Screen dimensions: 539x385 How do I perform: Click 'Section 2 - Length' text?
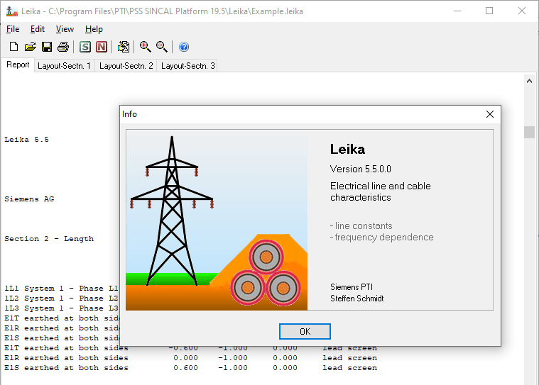pos(49,239)
